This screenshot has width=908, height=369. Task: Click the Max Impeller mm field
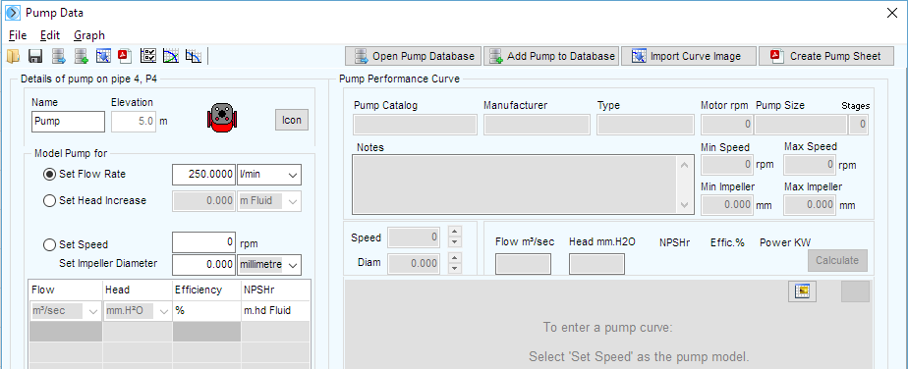click(x=810, y=205)
